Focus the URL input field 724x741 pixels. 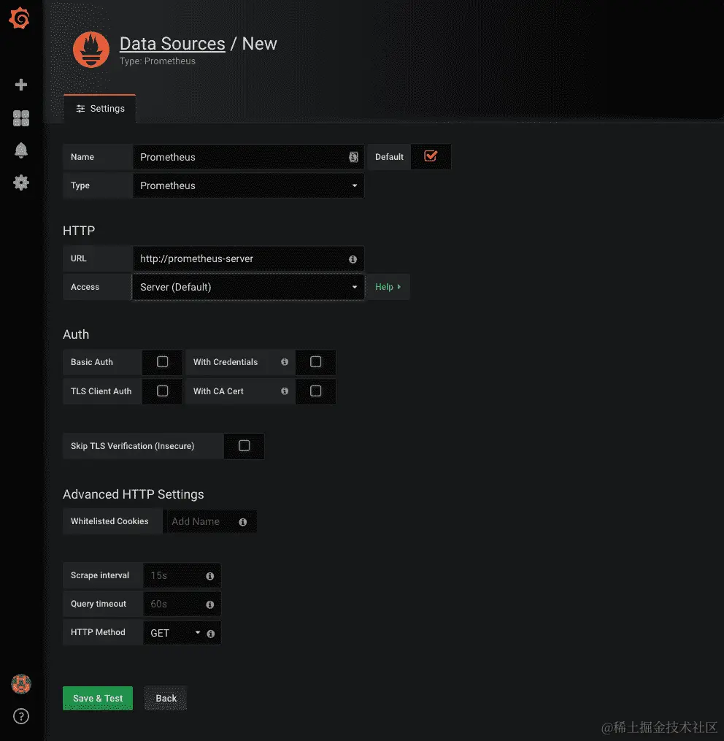click(249, 258)
